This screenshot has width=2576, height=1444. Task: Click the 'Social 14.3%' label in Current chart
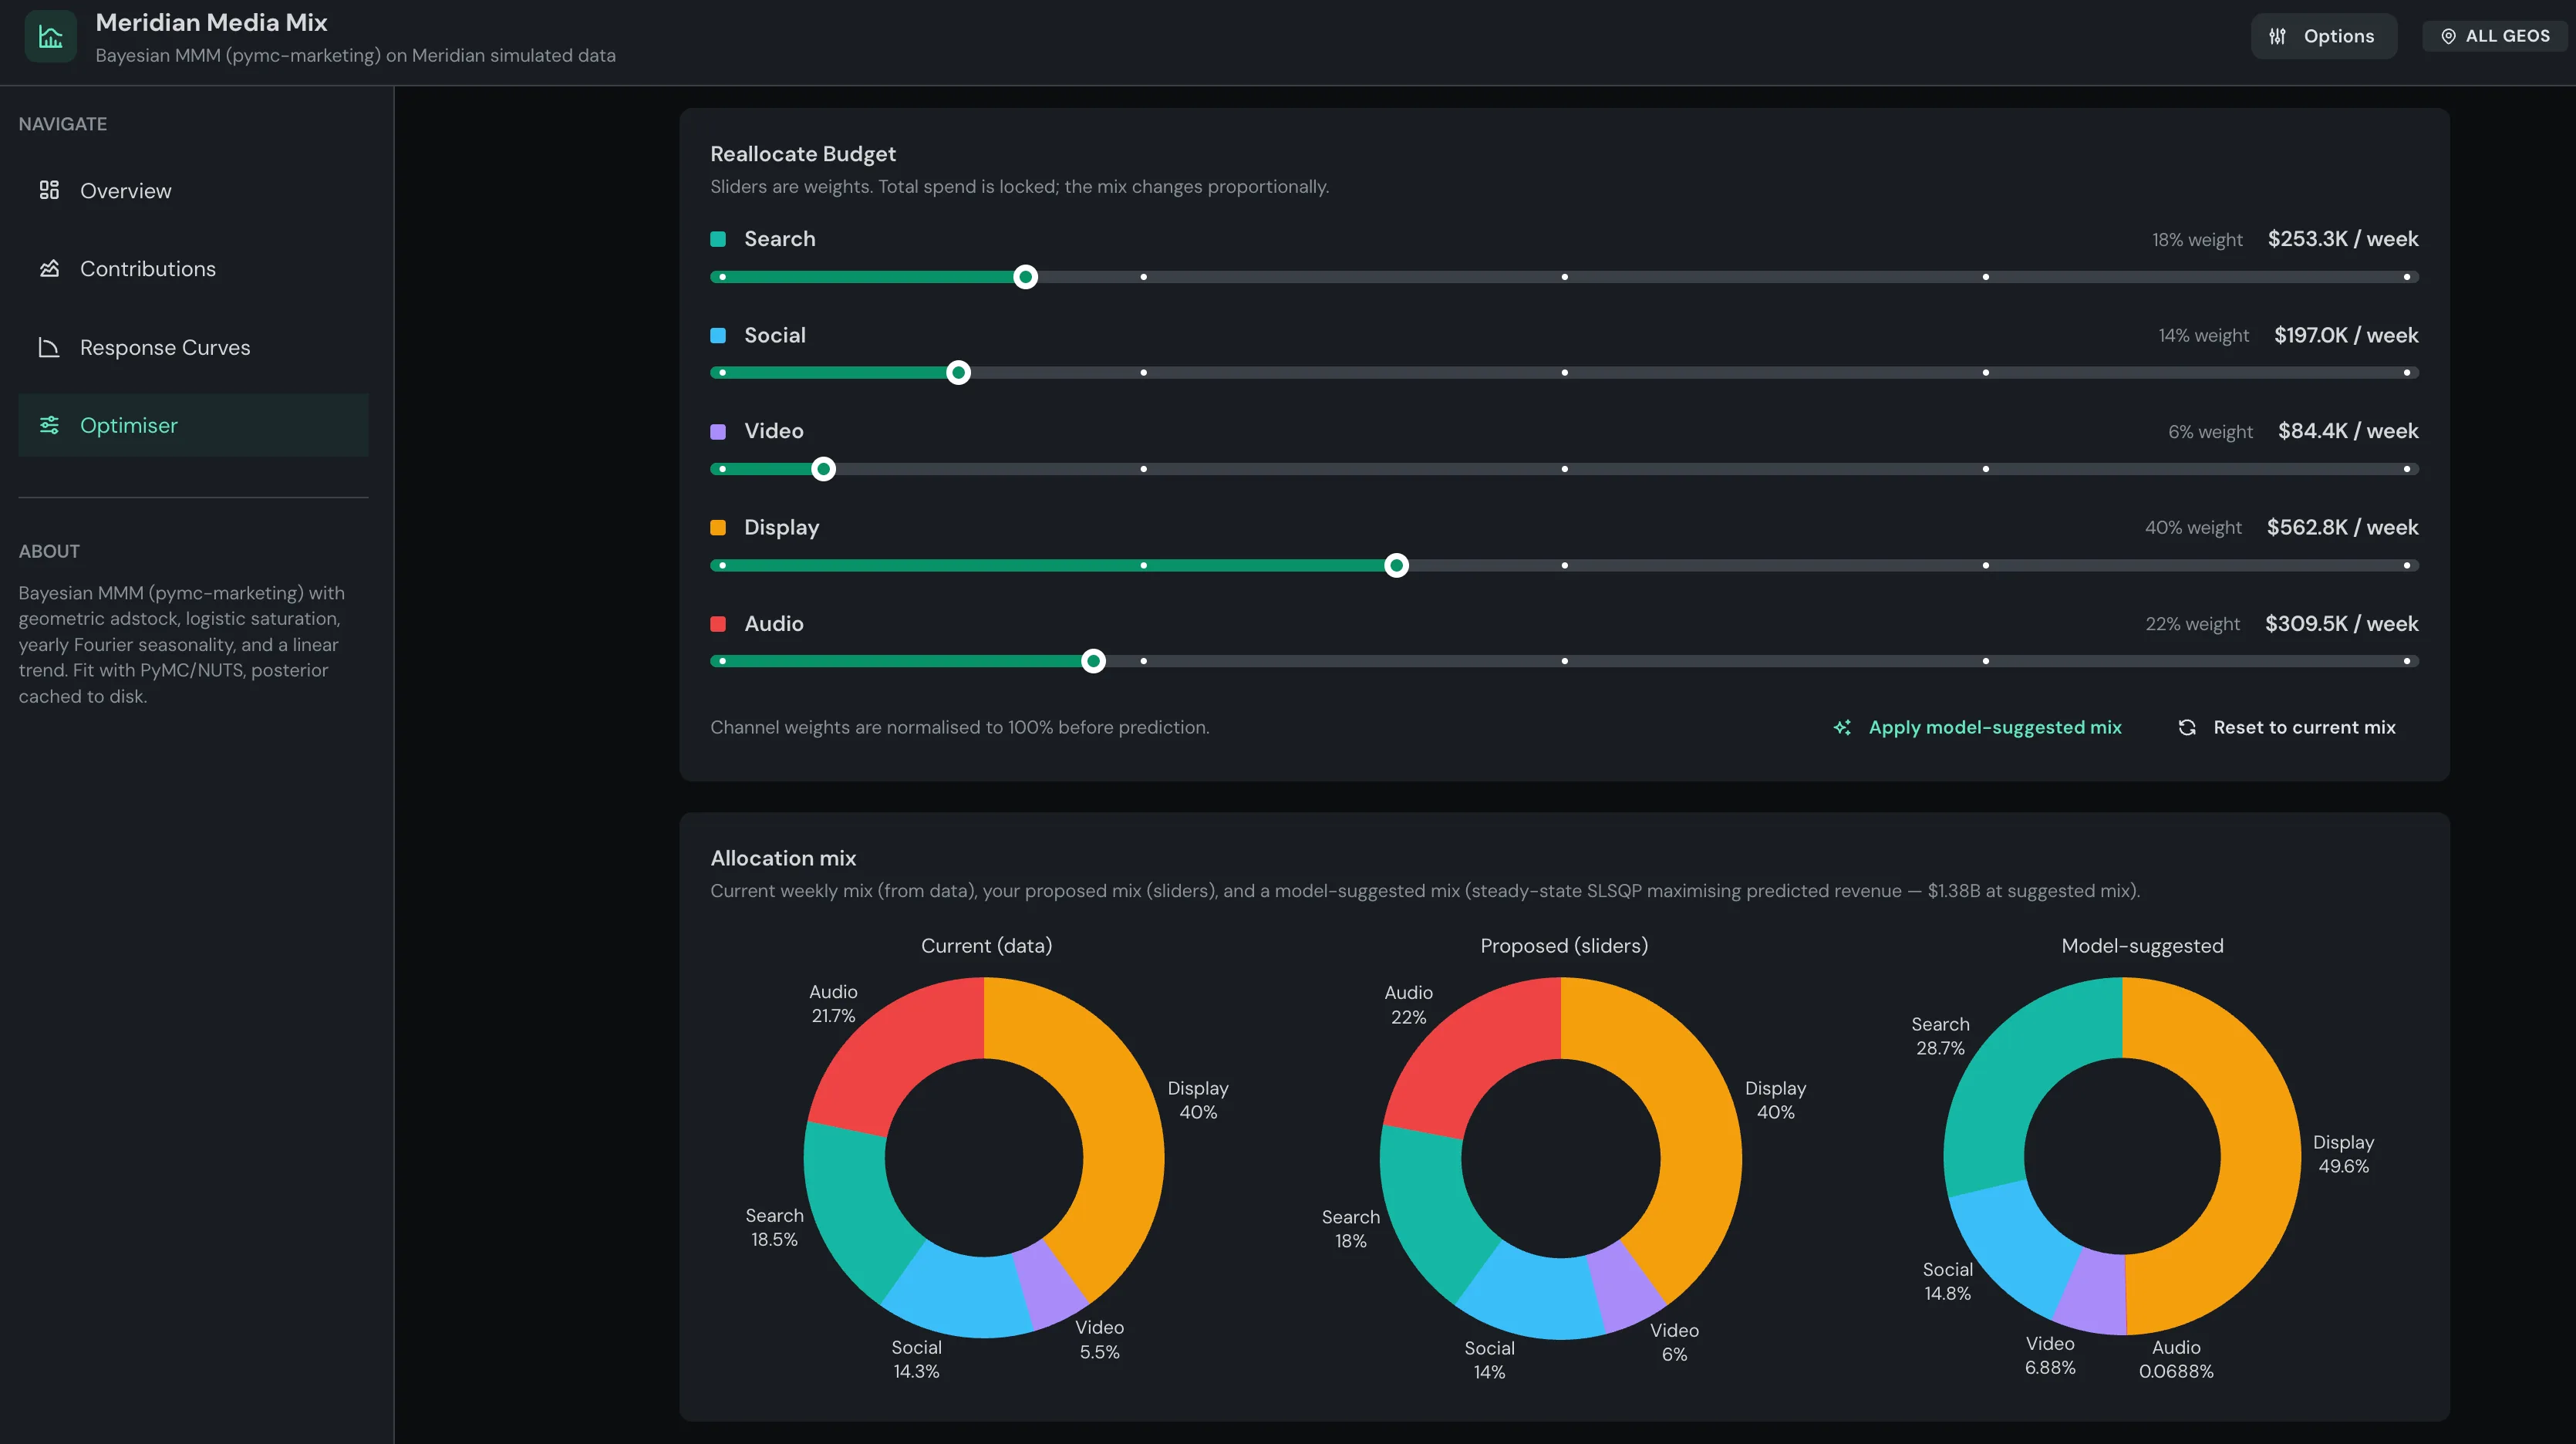pyautogui.click(x=916, y=1359)
